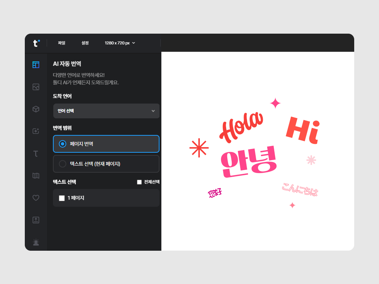
Task: Select the 페이지 번역 radio option
Action: (x=106, y=144)
